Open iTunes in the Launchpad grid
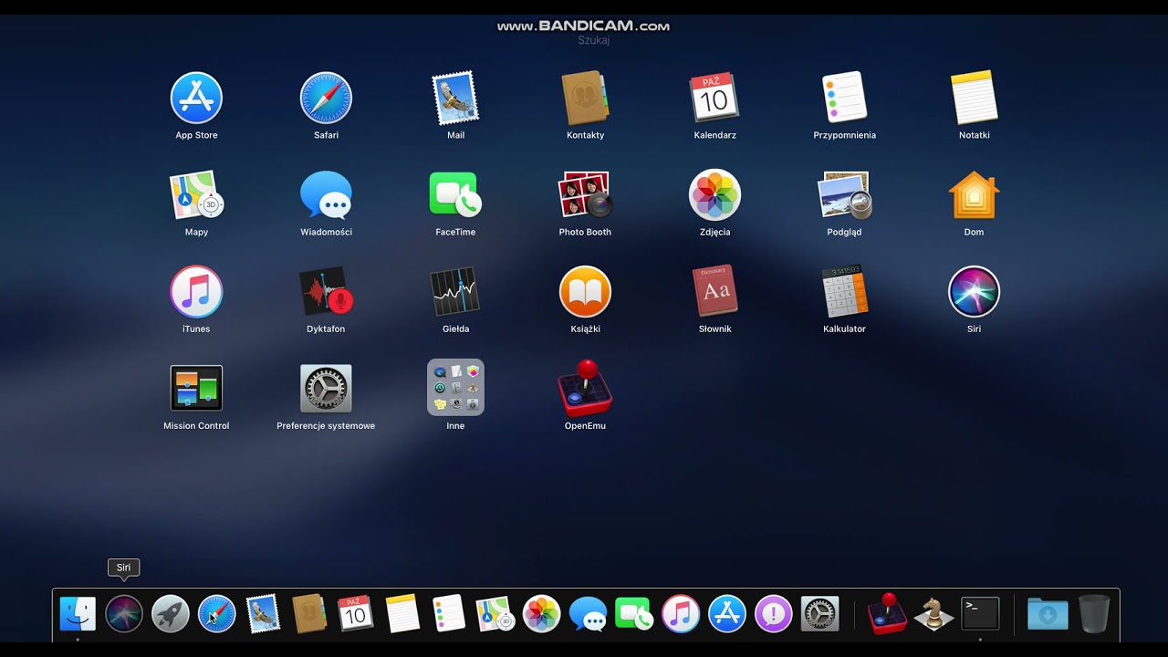The height and width of the screenshot is (657, 1168). pos(196,292)
